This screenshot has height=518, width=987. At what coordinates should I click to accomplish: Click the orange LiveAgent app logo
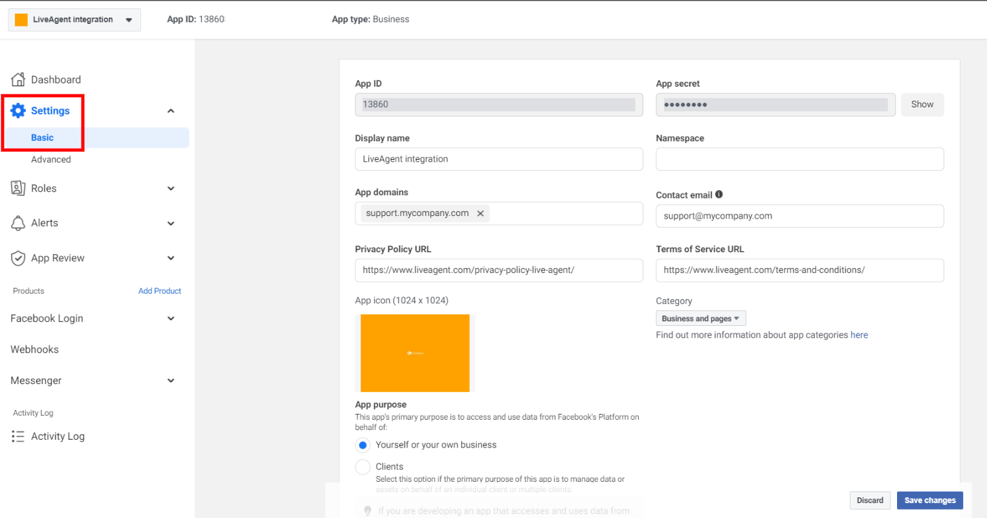tap(22, 19)
